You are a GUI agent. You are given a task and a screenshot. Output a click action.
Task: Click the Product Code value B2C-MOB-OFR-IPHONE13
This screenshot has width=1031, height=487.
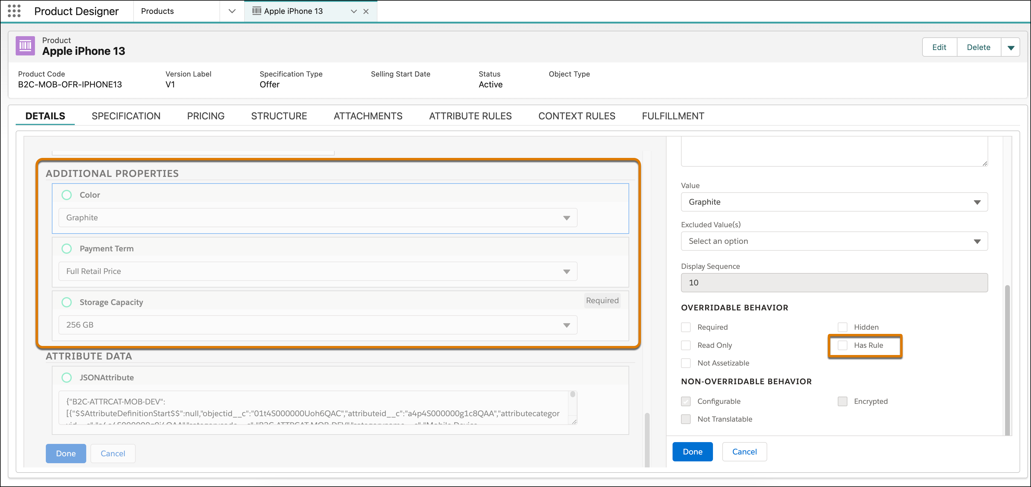(x=70, y=84)
